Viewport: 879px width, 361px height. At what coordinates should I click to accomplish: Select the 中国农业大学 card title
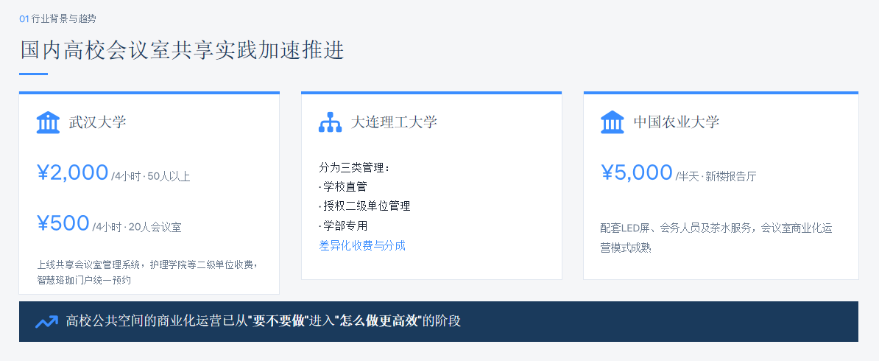tap(676, 122)
